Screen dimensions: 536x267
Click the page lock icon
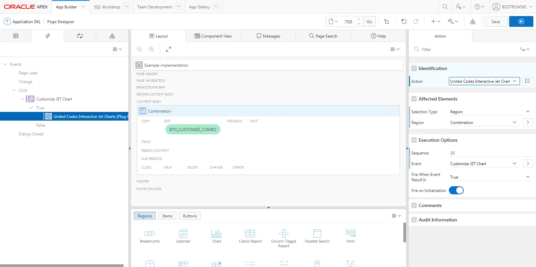[x=386, y=21]
